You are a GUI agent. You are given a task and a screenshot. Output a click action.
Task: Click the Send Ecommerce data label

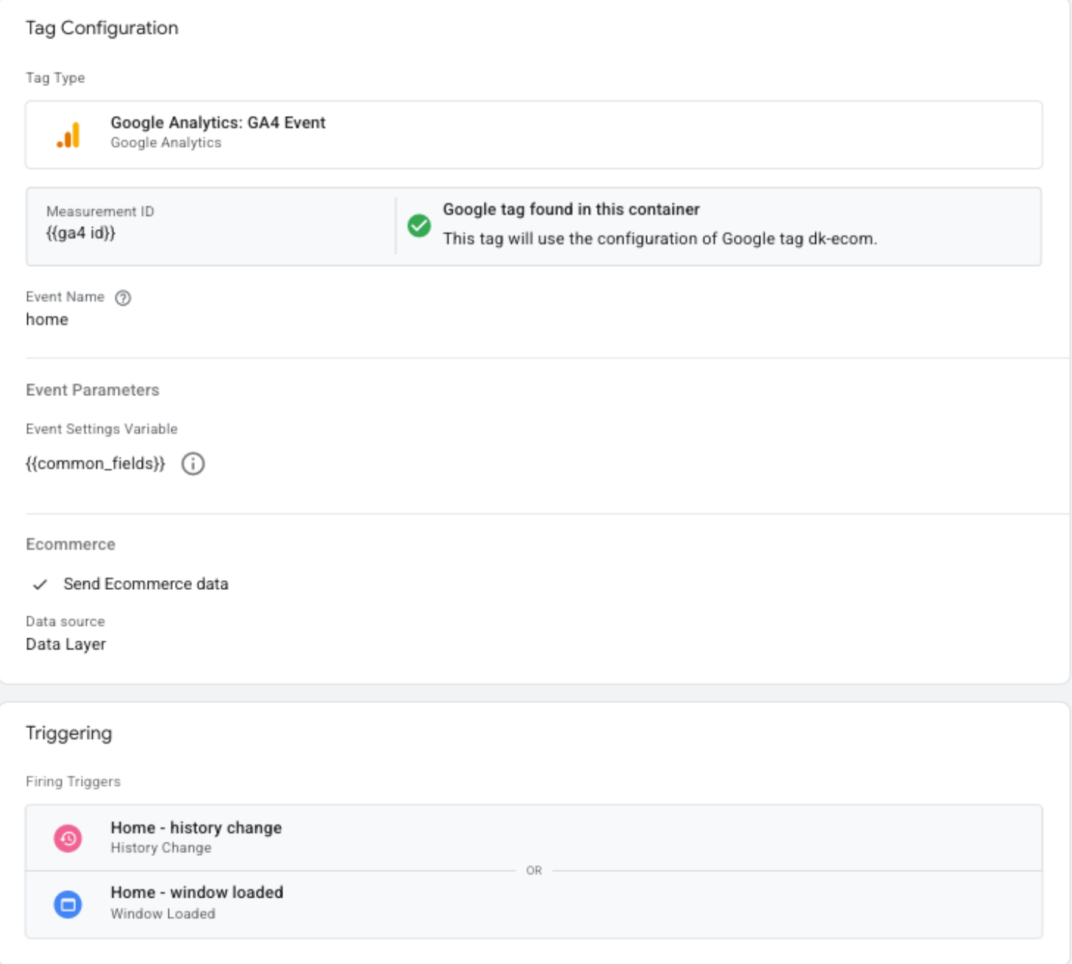pyautogui.click(x=146, y=584)
